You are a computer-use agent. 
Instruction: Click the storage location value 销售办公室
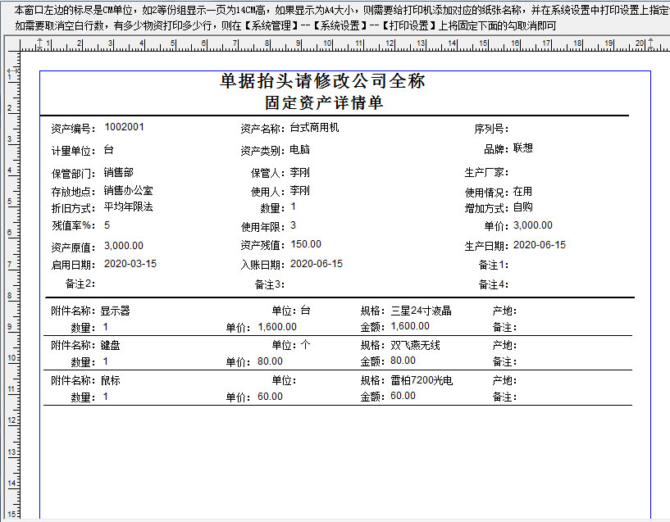coord(128,190)
